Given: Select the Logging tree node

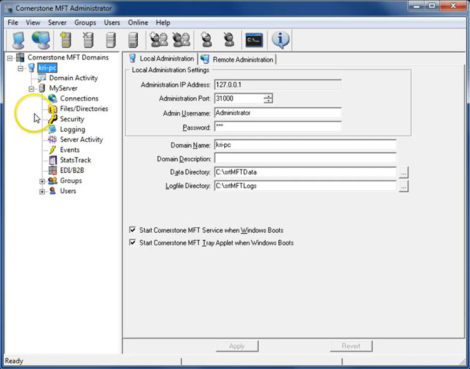Looking at the screenshot, I should coord(73,129).
